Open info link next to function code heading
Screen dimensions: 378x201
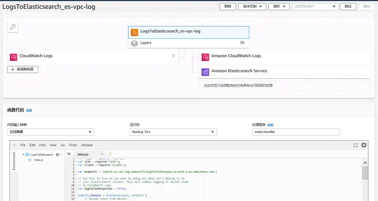tap(29, 110)
